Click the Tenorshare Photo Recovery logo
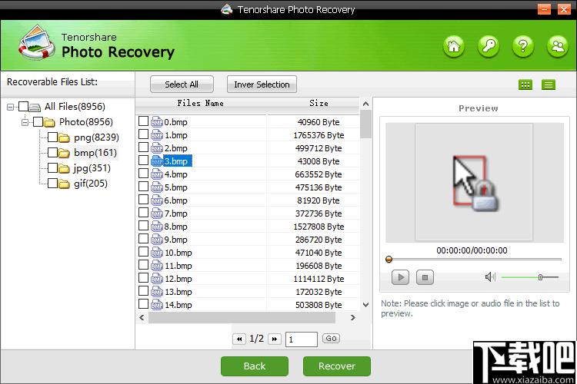 [37, 42]
